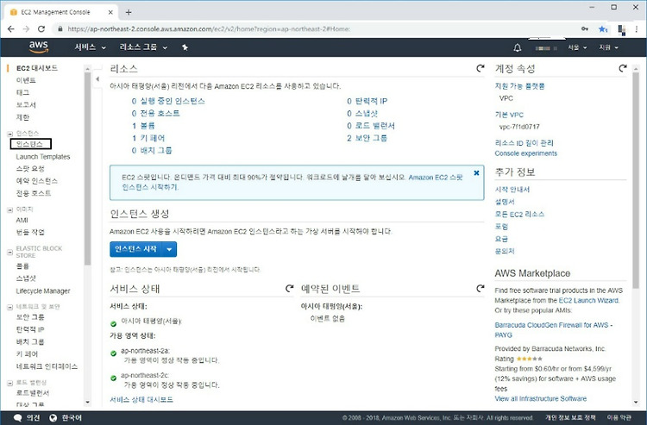This screenshot has width=647, height=425.
Task: Collapse the 로드 밸런싱 section
Action: (x=9, y=383)
